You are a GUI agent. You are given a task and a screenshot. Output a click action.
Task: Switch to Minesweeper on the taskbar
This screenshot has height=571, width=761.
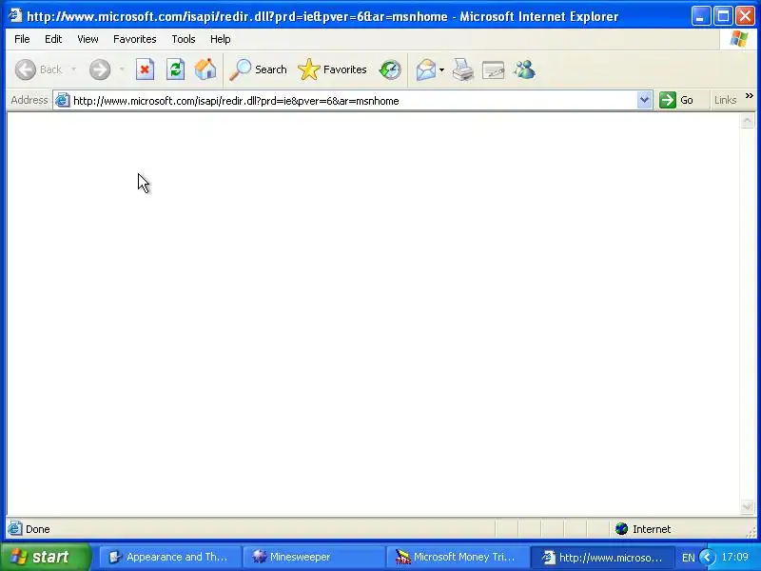tap(314, 558)
